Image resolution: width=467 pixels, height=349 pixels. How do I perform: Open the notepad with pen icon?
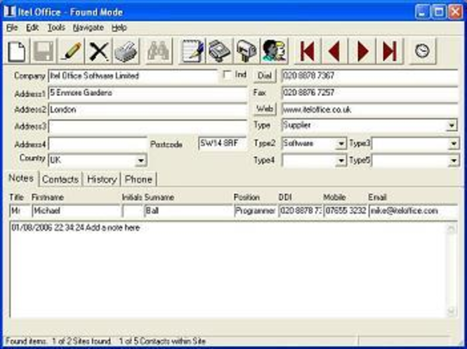tap(192, 51)
